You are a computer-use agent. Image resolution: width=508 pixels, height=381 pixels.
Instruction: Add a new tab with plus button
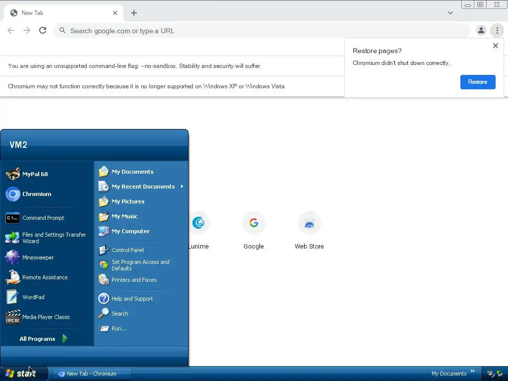tap(134, 13)
